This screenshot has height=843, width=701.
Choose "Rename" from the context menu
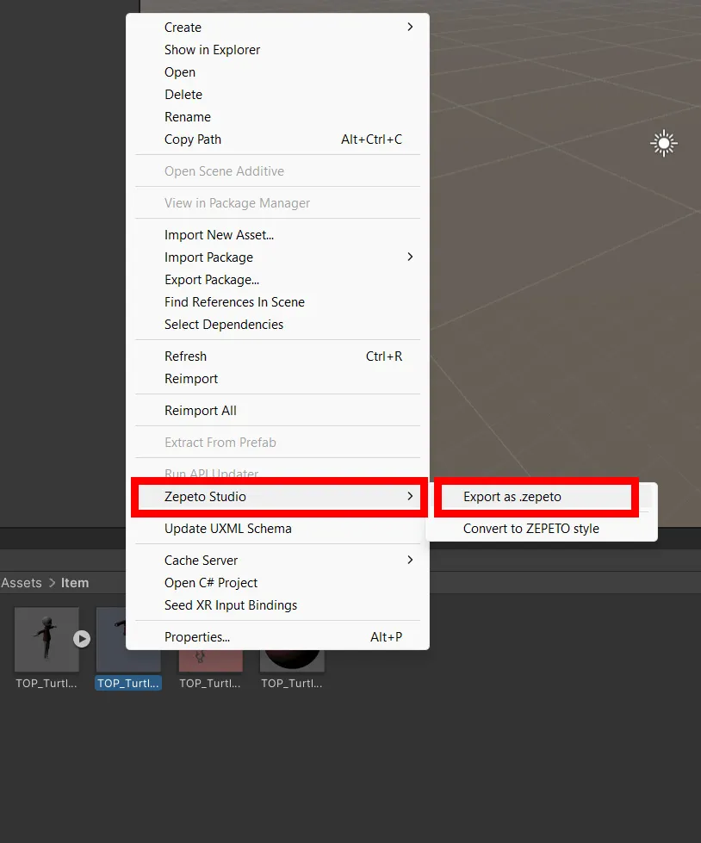pyautogui.click(x=188, y=116)
